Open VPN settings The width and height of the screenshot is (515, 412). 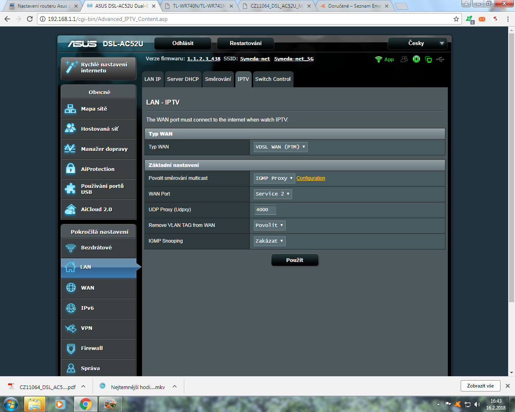[99, 328]
